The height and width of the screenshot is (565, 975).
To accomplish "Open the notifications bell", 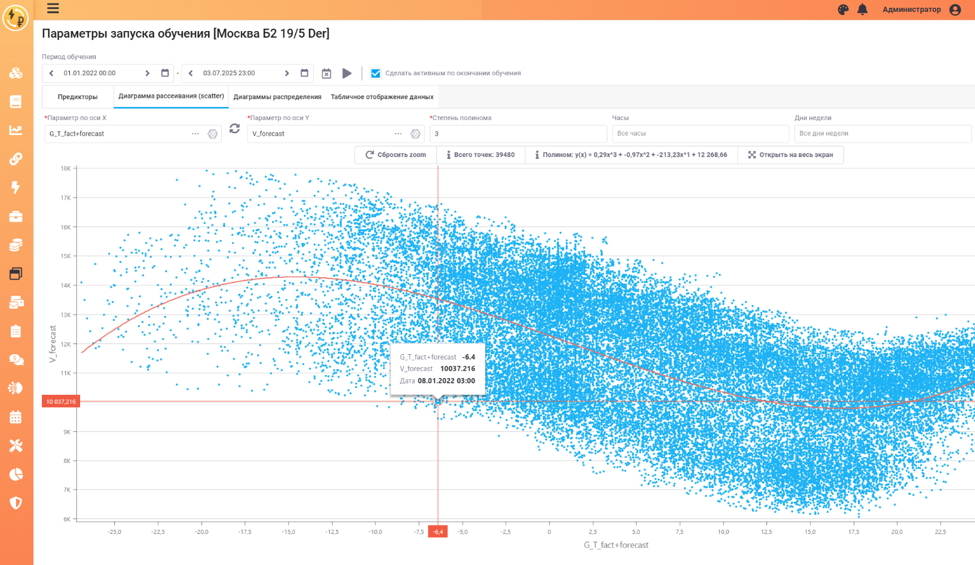I will [x=863, y=10].
